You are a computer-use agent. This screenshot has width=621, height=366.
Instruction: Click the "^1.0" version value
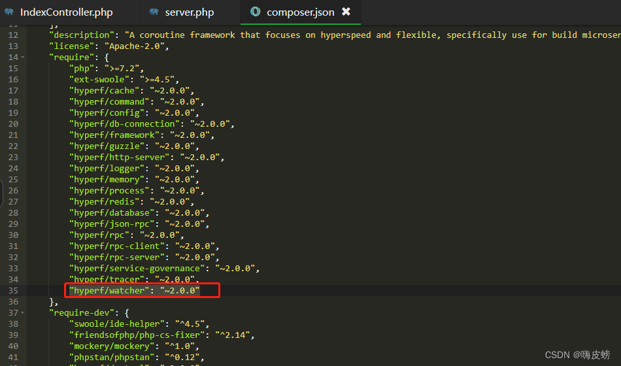pos(180,346)
